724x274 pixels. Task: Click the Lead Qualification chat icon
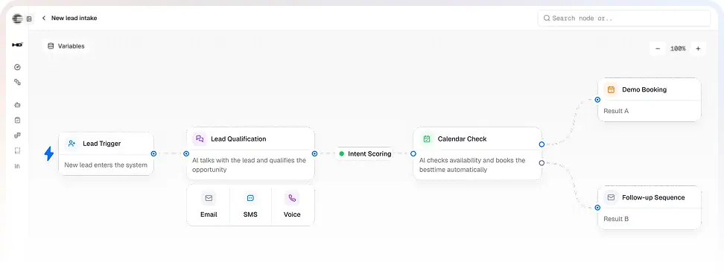click(x=200, y=138)
